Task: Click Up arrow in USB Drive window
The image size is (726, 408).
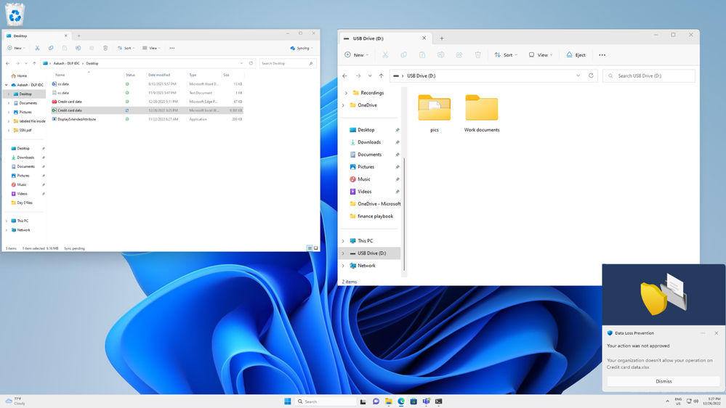Action: (x=381, y=76)
